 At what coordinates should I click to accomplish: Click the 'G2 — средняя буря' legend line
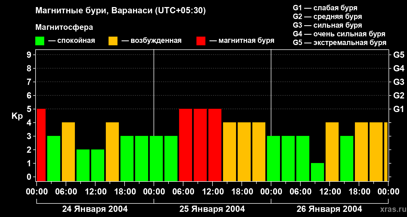(327, 17)
